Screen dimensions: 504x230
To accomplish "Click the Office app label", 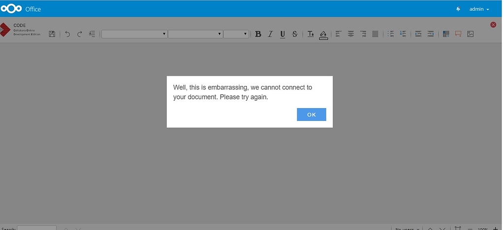I will click(33, 9).
